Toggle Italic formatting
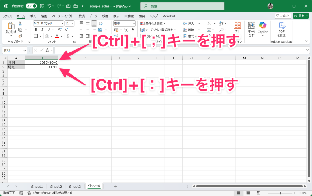This screenshot has height=196, width=312. (x=41, y=30)
